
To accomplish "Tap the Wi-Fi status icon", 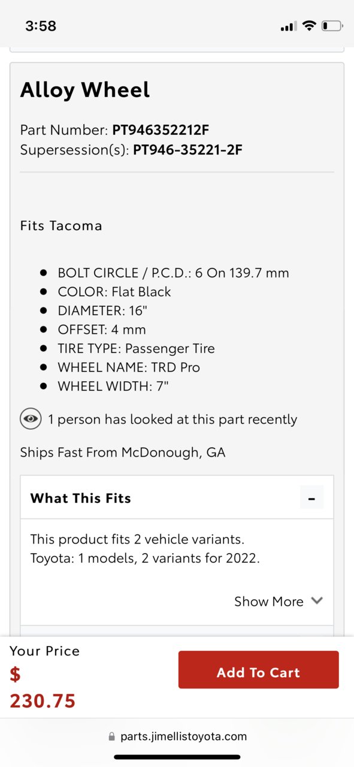I will pyautogui.click(x=309, y=26).
